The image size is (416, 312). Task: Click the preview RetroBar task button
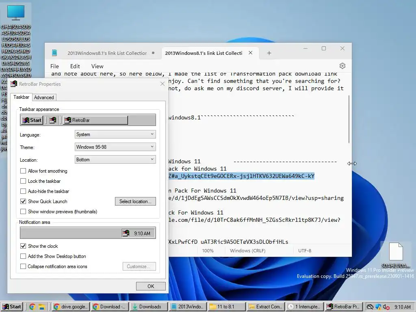(x=95, y=120)
